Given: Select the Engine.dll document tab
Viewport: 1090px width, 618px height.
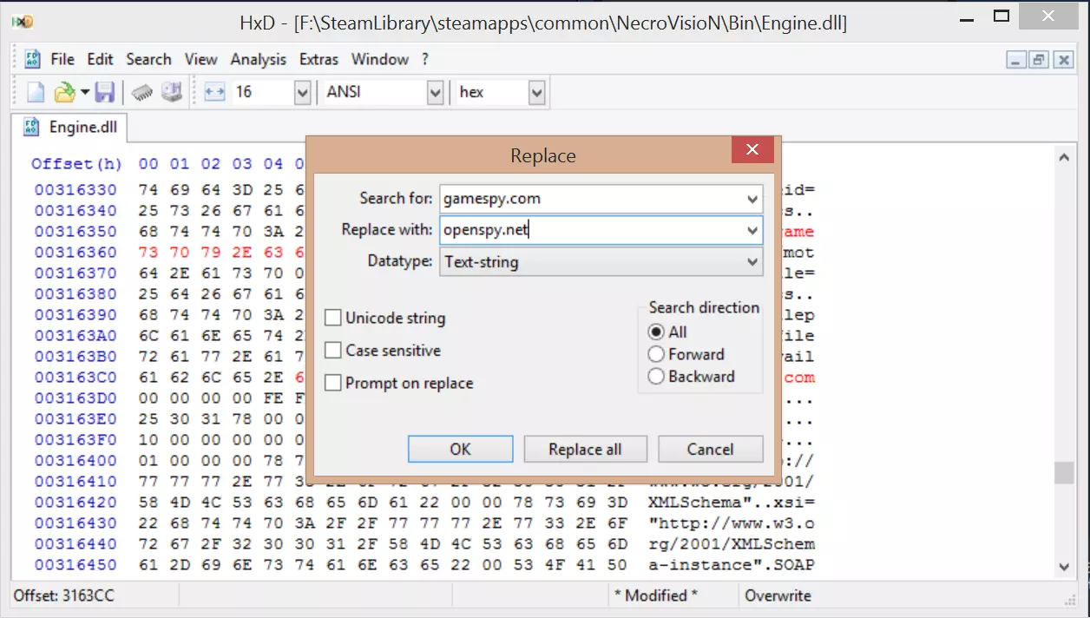Looking at the screenshot, I should click(x=69, y=127).
